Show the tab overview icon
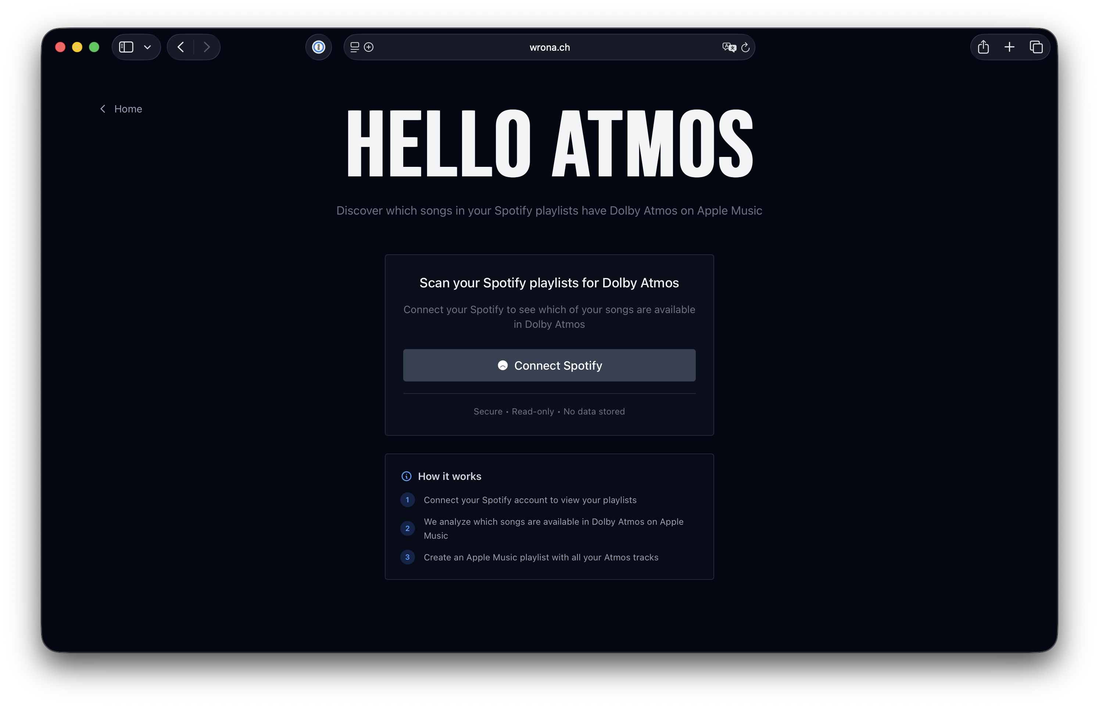The image size is (1099, 707). 1036,47
